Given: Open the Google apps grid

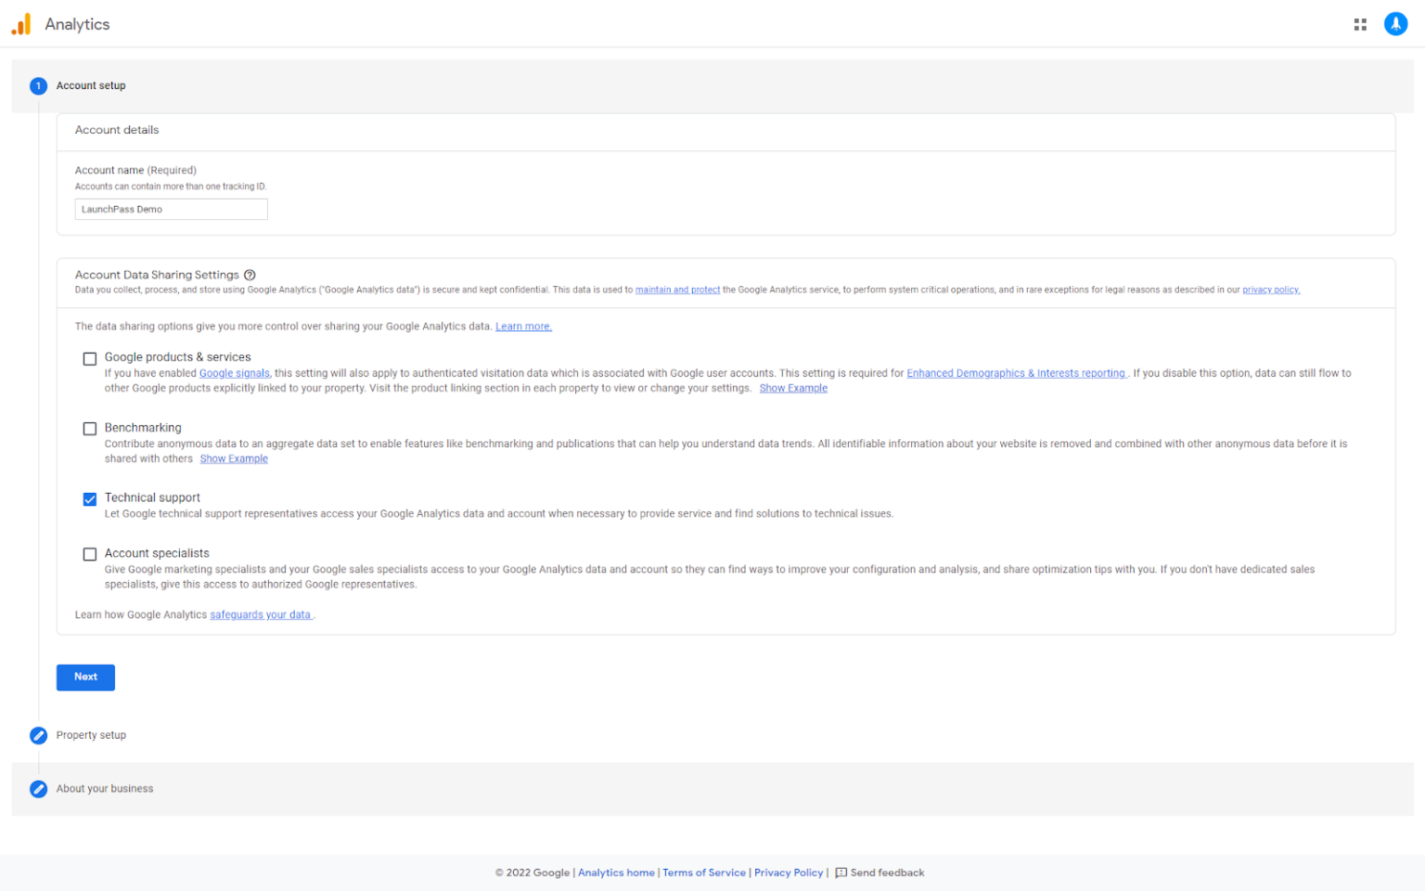Looking at the screenshot, I should [1360, 23].
